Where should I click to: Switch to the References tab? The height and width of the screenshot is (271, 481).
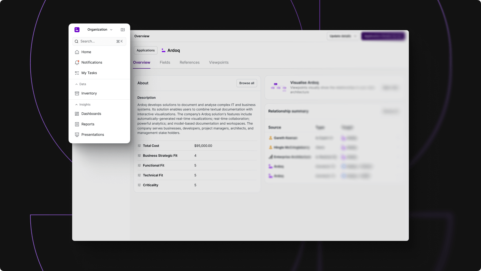189,62
